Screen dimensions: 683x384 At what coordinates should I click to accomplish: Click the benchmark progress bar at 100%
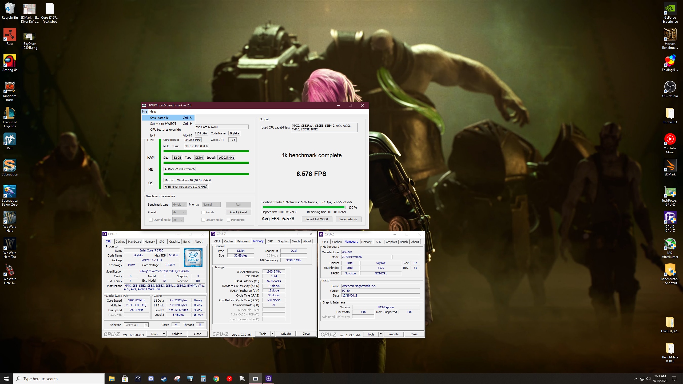coord(304,207)
